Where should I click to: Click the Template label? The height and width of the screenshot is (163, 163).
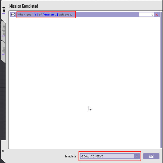click(x=71, y=156)
